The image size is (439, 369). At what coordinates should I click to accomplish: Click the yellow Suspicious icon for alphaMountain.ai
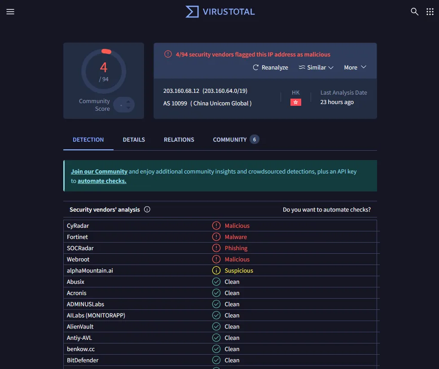point(216,270)
